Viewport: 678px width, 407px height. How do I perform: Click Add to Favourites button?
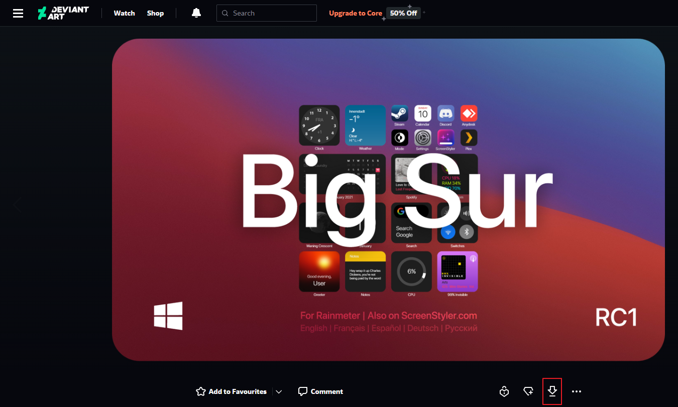(x=231, y=391)
